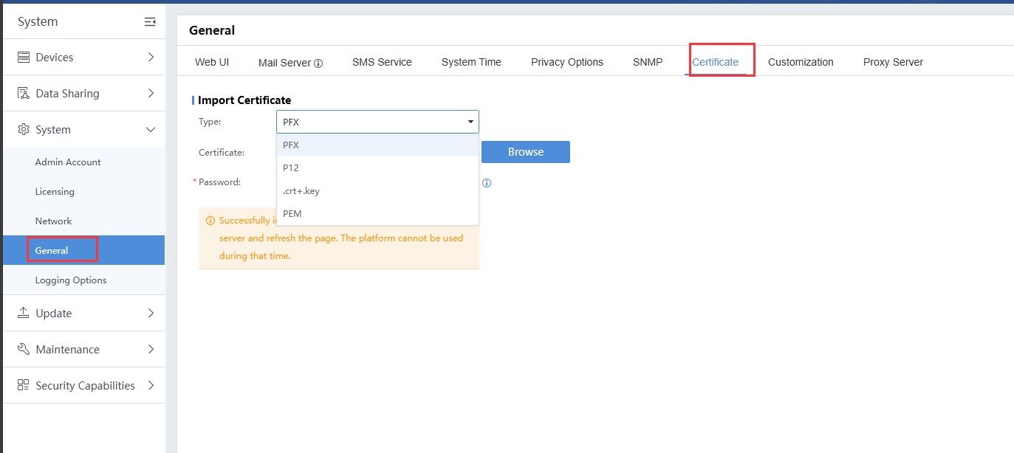The height and width of the screenshot is (453, 1014).
Task: Go to Logging Options in the sidebar
Action: click(71, 280)
